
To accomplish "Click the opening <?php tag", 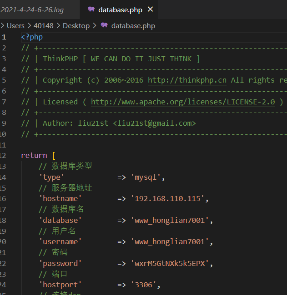I will click(32, 37).
